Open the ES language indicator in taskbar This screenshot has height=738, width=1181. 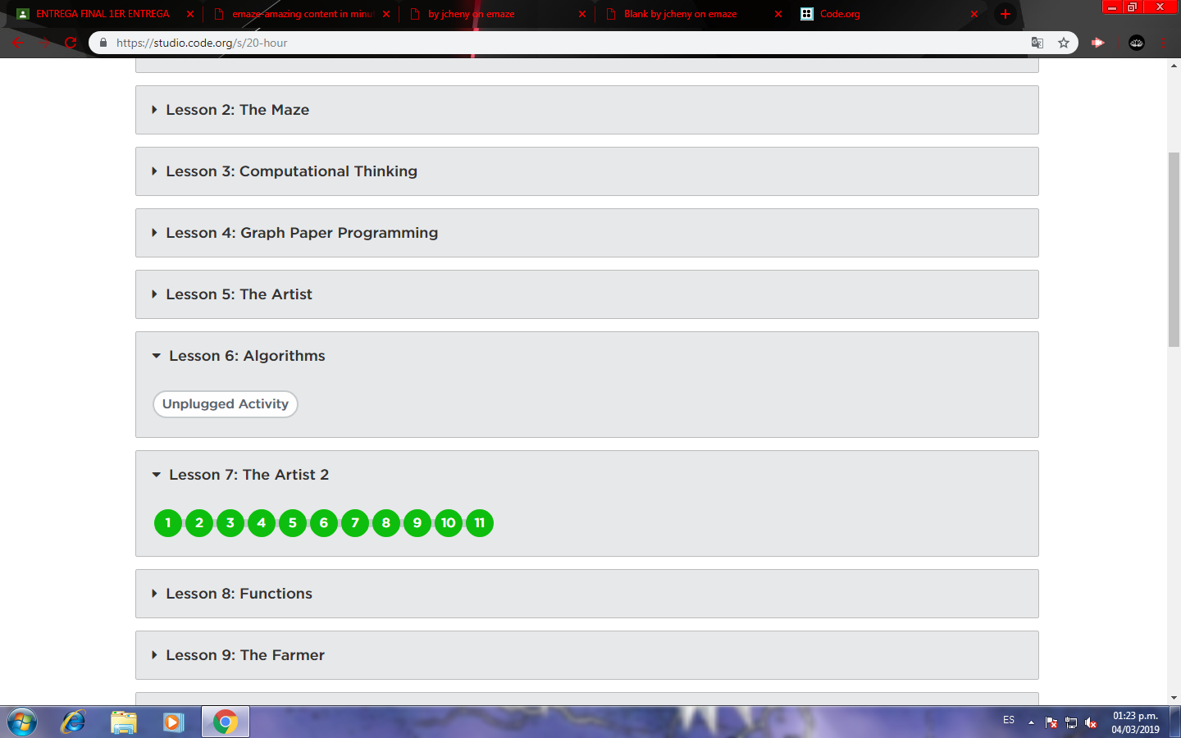point(1009,720)
